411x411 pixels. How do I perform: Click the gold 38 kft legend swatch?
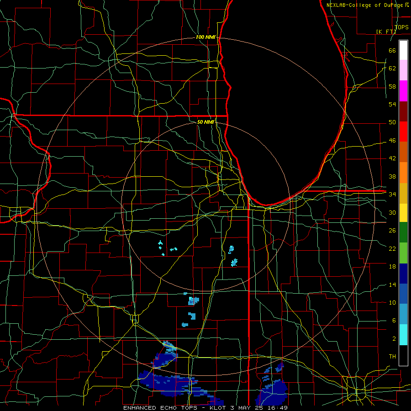403,193
